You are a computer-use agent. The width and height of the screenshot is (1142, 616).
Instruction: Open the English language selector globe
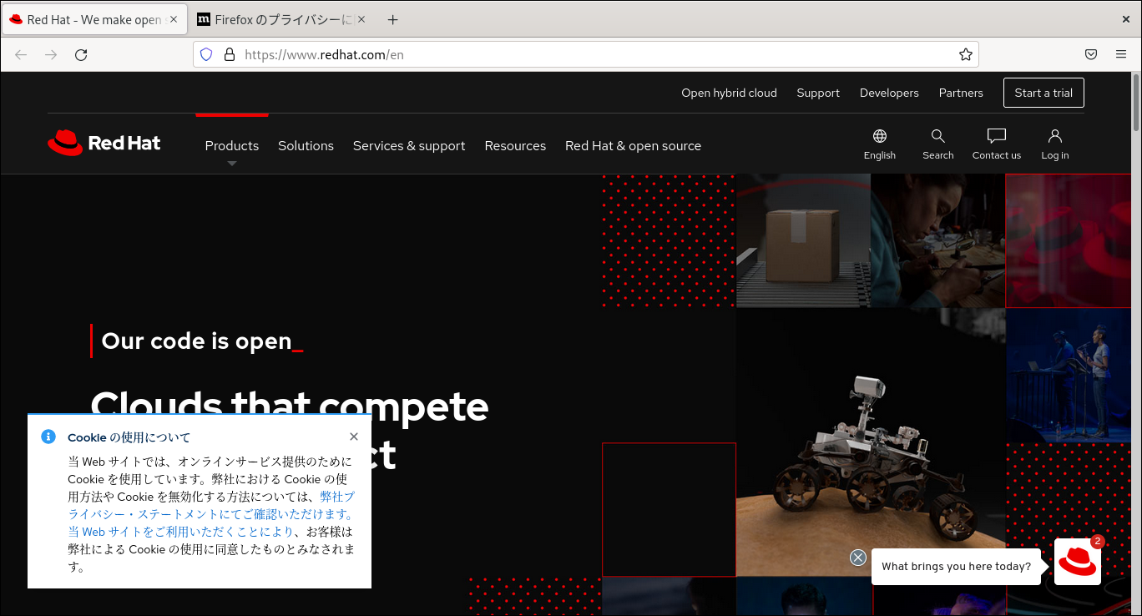coord(880,144)
